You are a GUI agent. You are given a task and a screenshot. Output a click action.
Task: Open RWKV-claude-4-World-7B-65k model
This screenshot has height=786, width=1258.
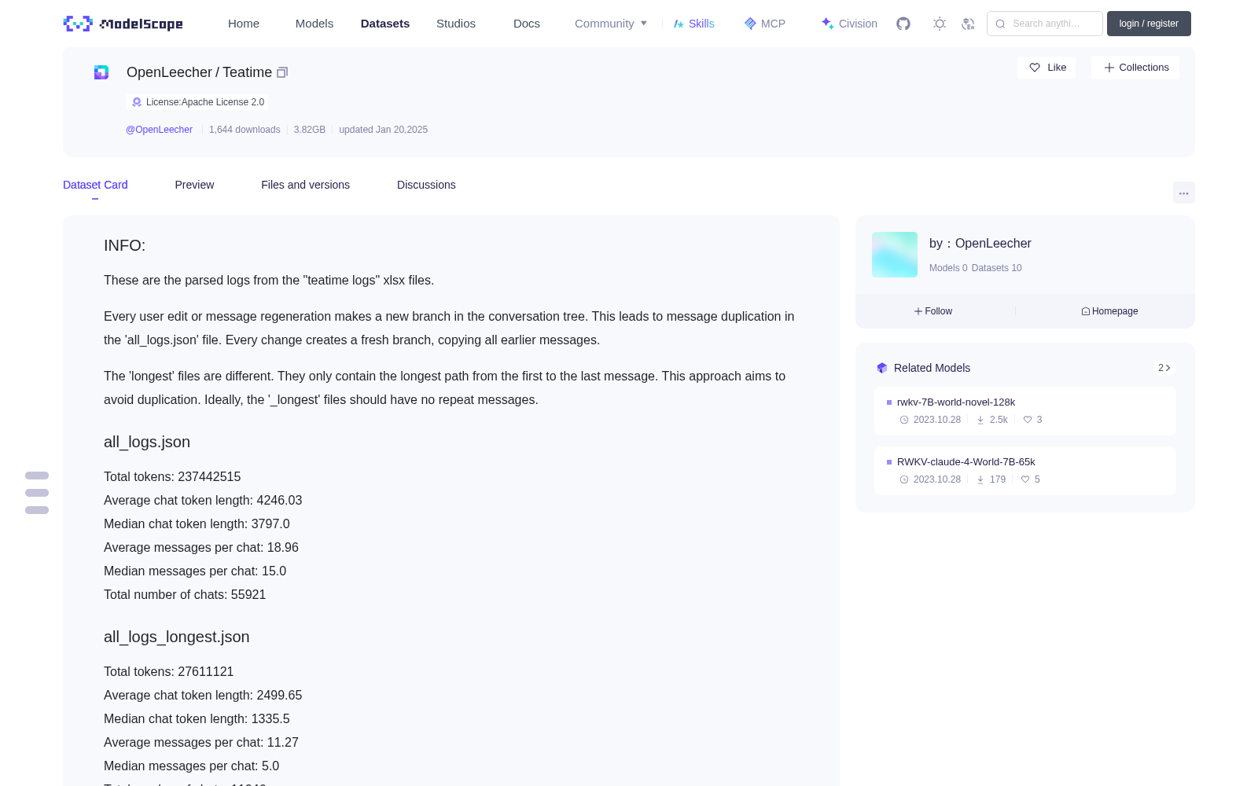point(1025,471)
